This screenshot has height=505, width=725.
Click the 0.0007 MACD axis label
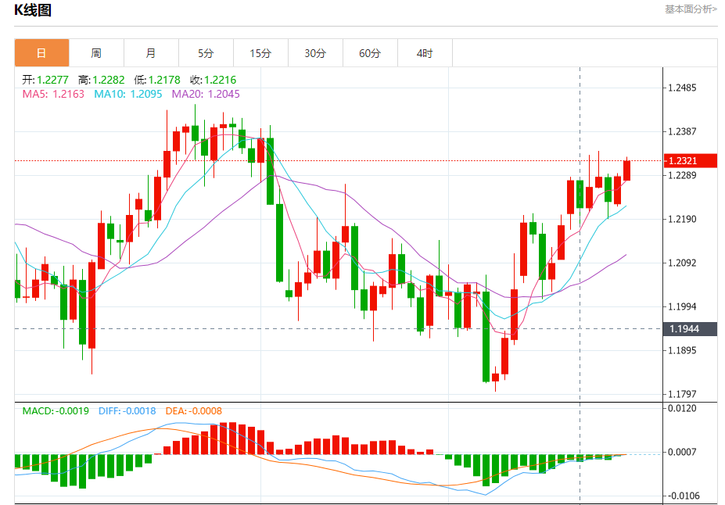tap(682, 452)
